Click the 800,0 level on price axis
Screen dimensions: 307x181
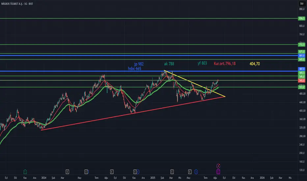pos(302,26)
